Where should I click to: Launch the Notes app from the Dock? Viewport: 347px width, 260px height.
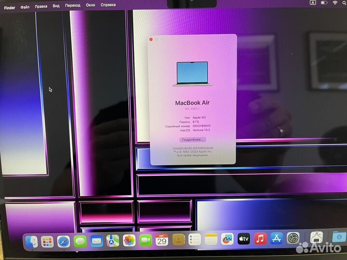(211, 239)
